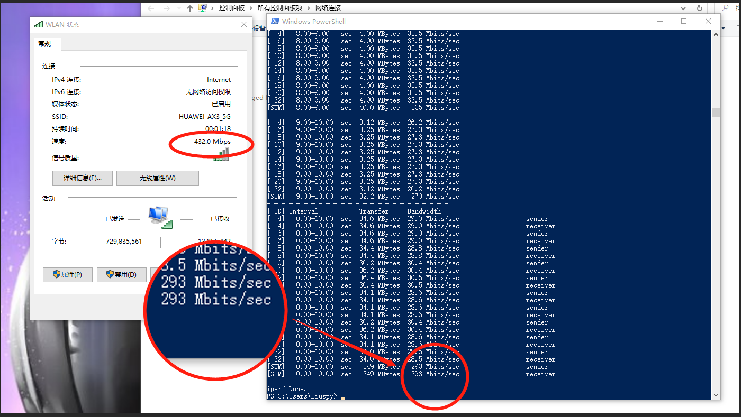Click the 已接收 label
Viewport: 741px width, 417px height.
tap(220, 219)
